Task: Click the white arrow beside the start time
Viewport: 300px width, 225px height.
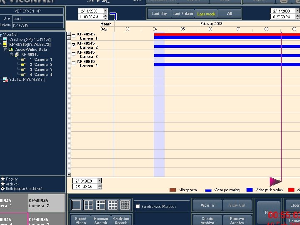Action: (x=113, y=16)
